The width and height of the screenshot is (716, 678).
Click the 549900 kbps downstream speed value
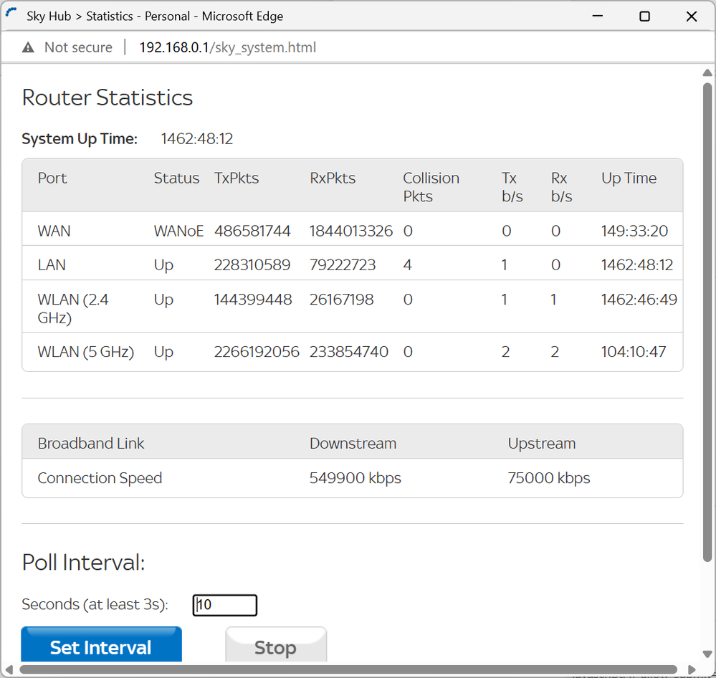pyautogui.click(x=355, y=478)
